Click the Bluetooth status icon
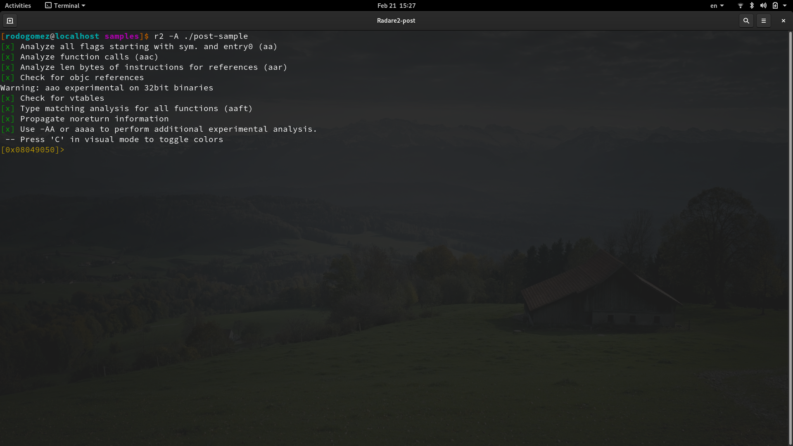 click(752, 6)
